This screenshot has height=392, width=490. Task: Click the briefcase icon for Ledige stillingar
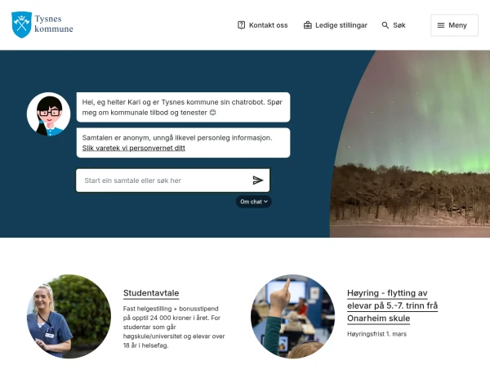pos(308,25)
